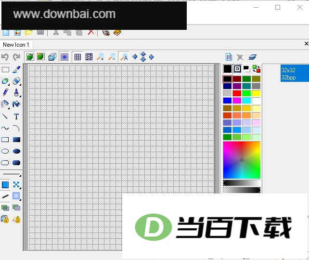This screenshot has height=260, width=309.
Task: Pick the bright red palette swatch
Action: (x=237, y=93)
